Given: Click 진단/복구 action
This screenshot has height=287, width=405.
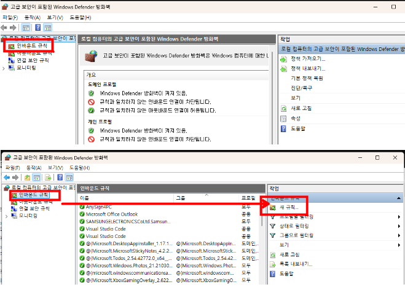Looking at the screenshot, I should pos(301,88).
